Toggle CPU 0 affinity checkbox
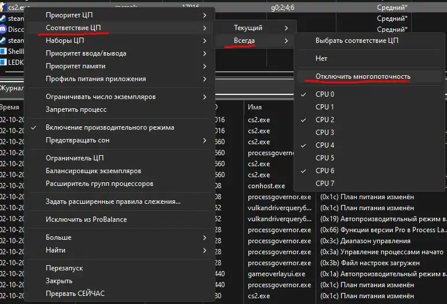Screen dimensions: 447x304 coord(324,94)
